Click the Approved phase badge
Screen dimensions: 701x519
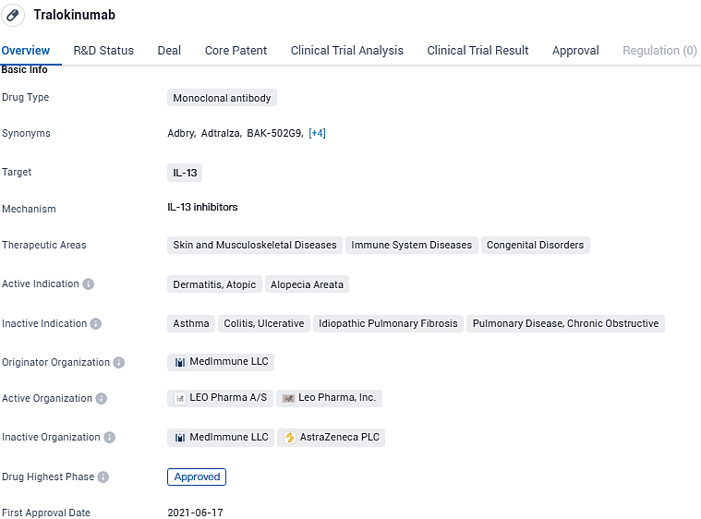tap(197, 477)
